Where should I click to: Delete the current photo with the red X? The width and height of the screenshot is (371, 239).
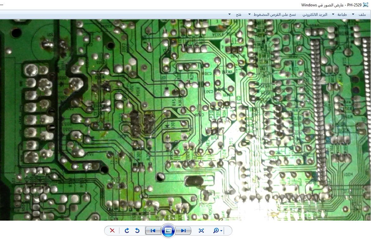(x=112, y=230)
